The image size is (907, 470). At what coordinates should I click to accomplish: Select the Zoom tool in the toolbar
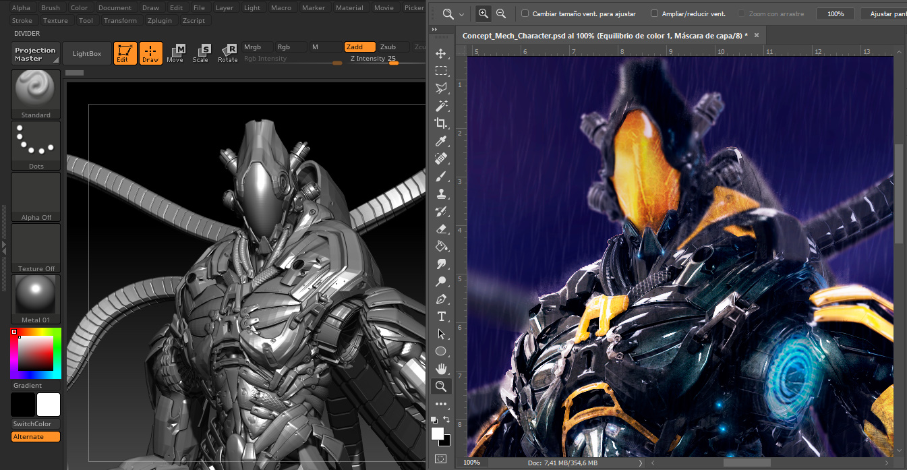441,386
